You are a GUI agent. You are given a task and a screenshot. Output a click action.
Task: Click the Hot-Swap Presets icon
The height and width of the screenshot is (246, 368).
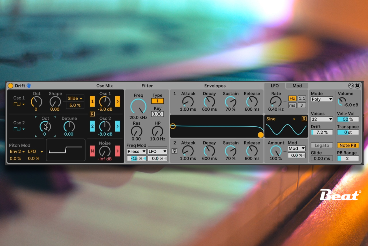point(351,86)
